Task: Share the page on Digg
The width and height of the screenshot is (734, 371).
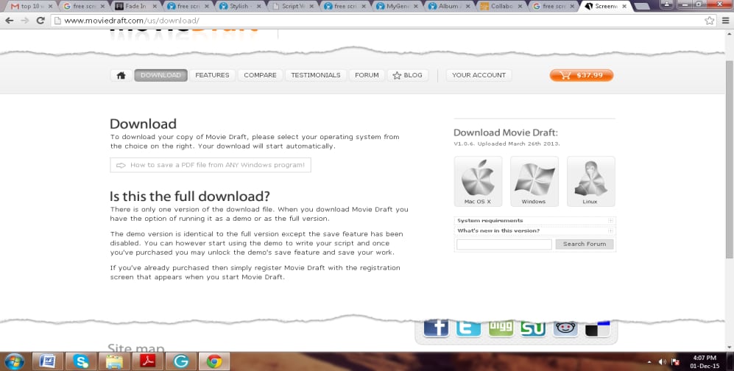Action: tap(501, 328)
